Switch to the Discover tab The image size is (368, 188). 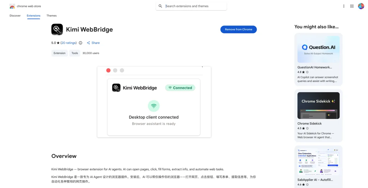(15, 16)
